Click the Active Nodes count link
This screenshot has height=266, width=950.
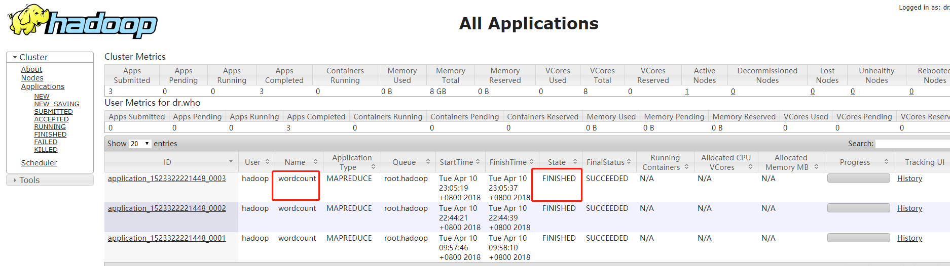coord(687,92)
